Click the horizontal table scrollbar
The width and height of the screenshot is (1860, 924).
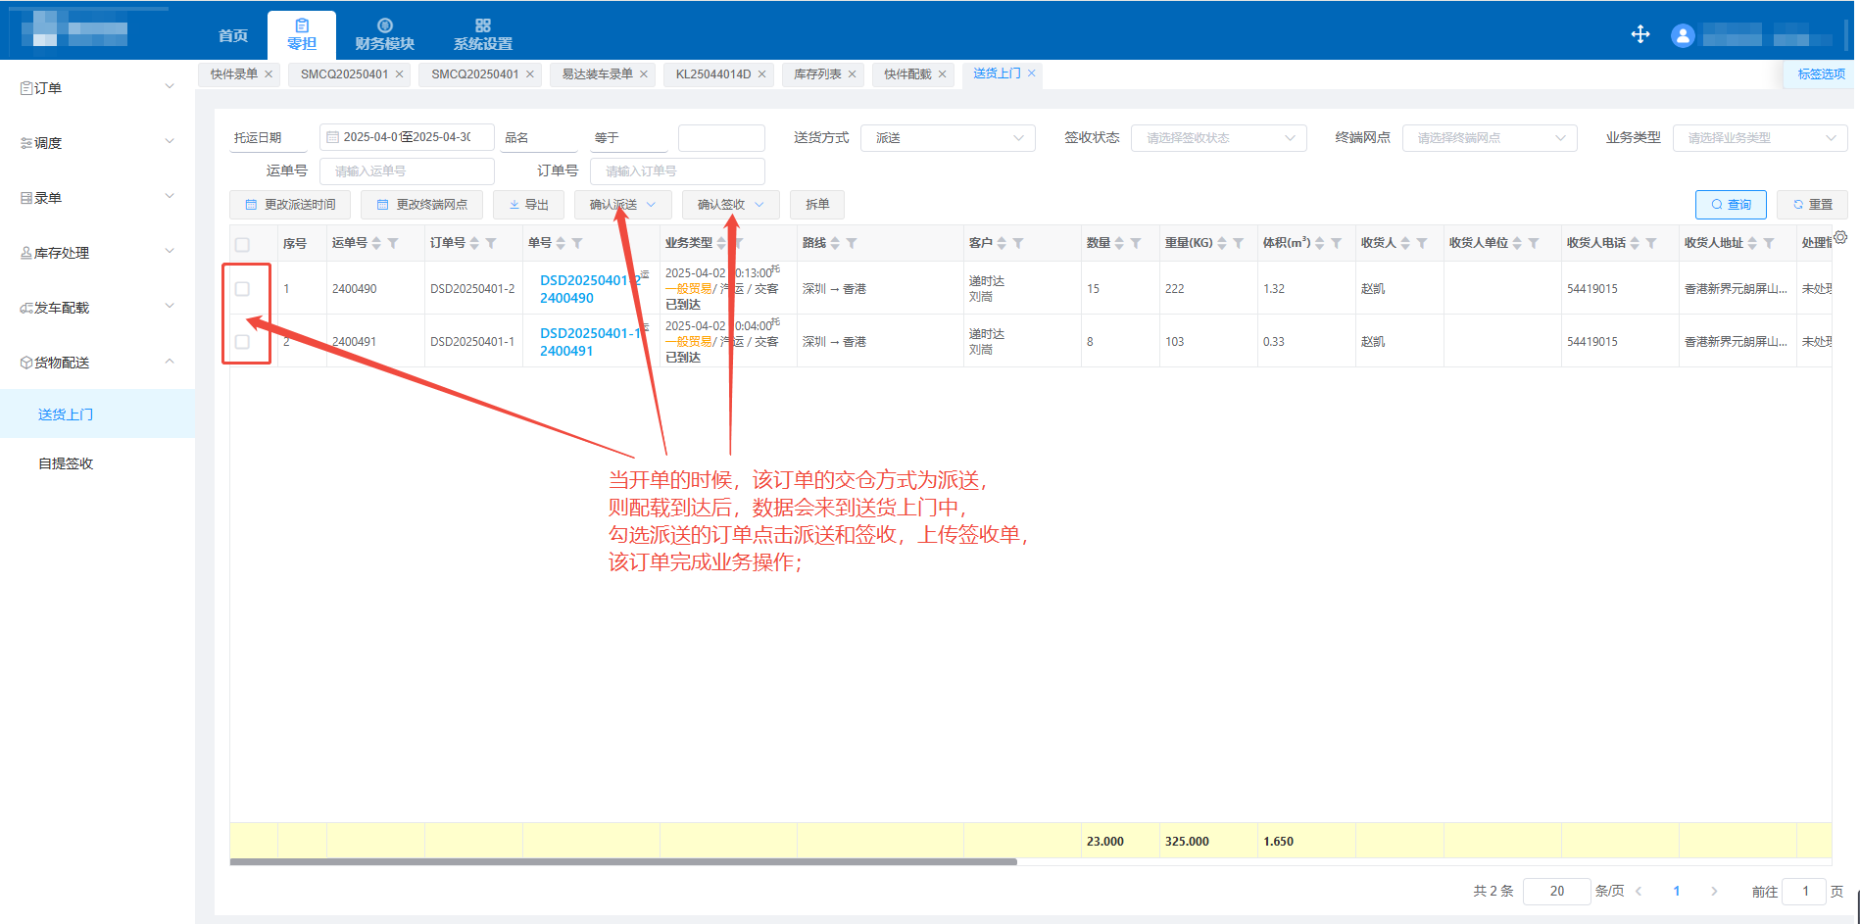click(x=623, y=862)
